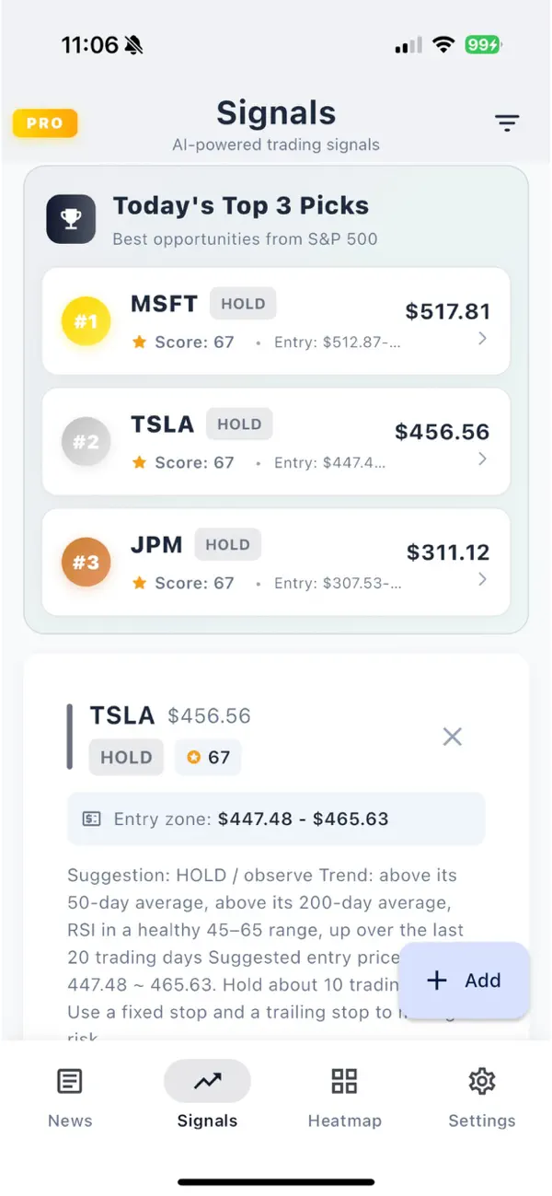Click the battery indicator in status bar
The image size is (552, 1196).
(483, 44)
